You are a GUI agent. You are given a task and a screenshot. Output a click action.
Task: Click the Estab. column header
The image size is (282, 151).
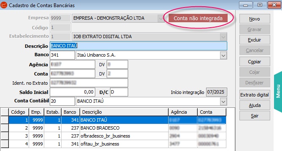click(53, 112)
